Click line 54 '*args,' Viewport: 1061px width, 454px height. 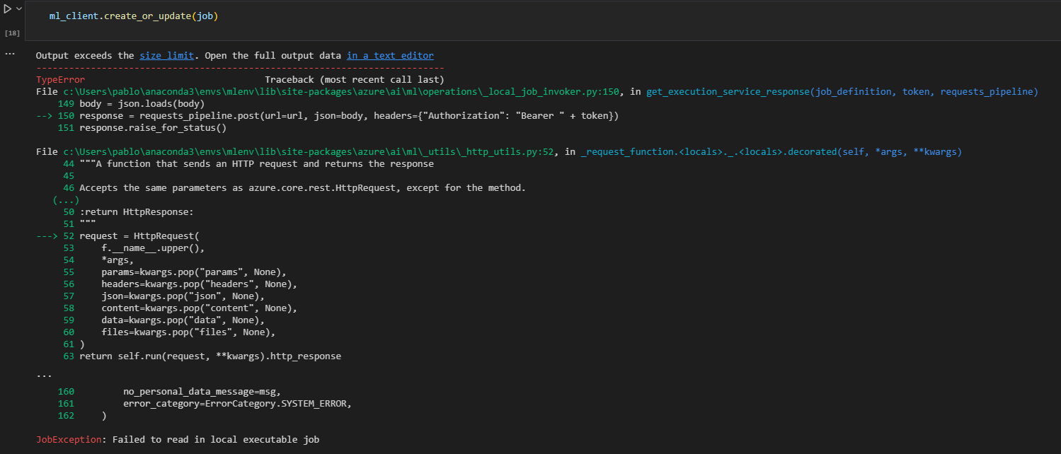pos(117,260)
